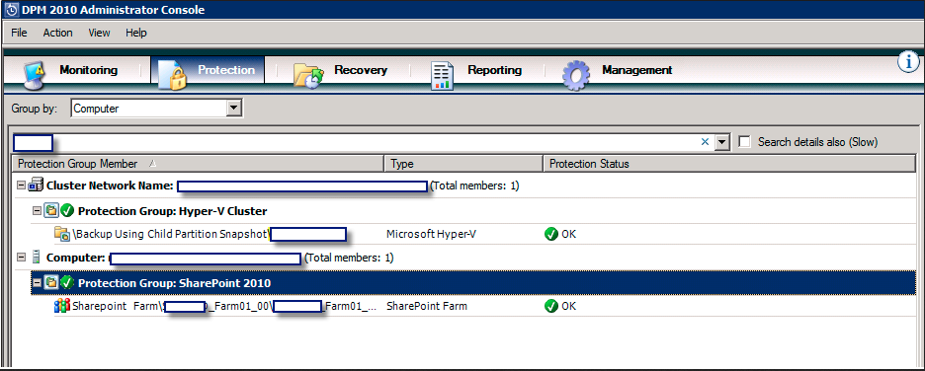The height and width of the screenshot is (371, 925).
Task: Collapse the Computer node
Action: (x=21, y=258)
